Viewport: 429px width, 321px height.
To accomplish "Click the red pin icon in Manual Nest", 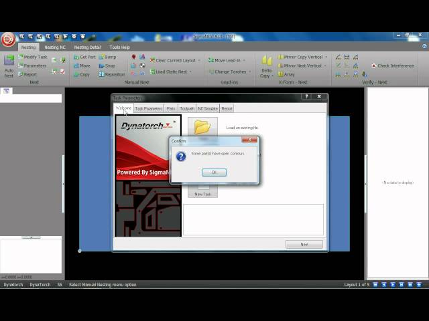I will tap(133, 57).
